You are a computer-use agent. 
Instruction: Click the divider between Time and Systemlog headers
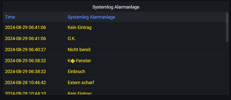[66, 17]
